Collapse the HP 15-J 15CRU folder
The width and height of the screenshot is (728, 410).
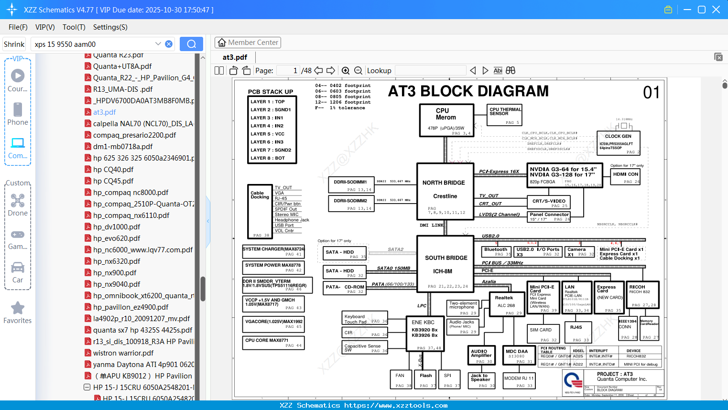pos(87,387)
